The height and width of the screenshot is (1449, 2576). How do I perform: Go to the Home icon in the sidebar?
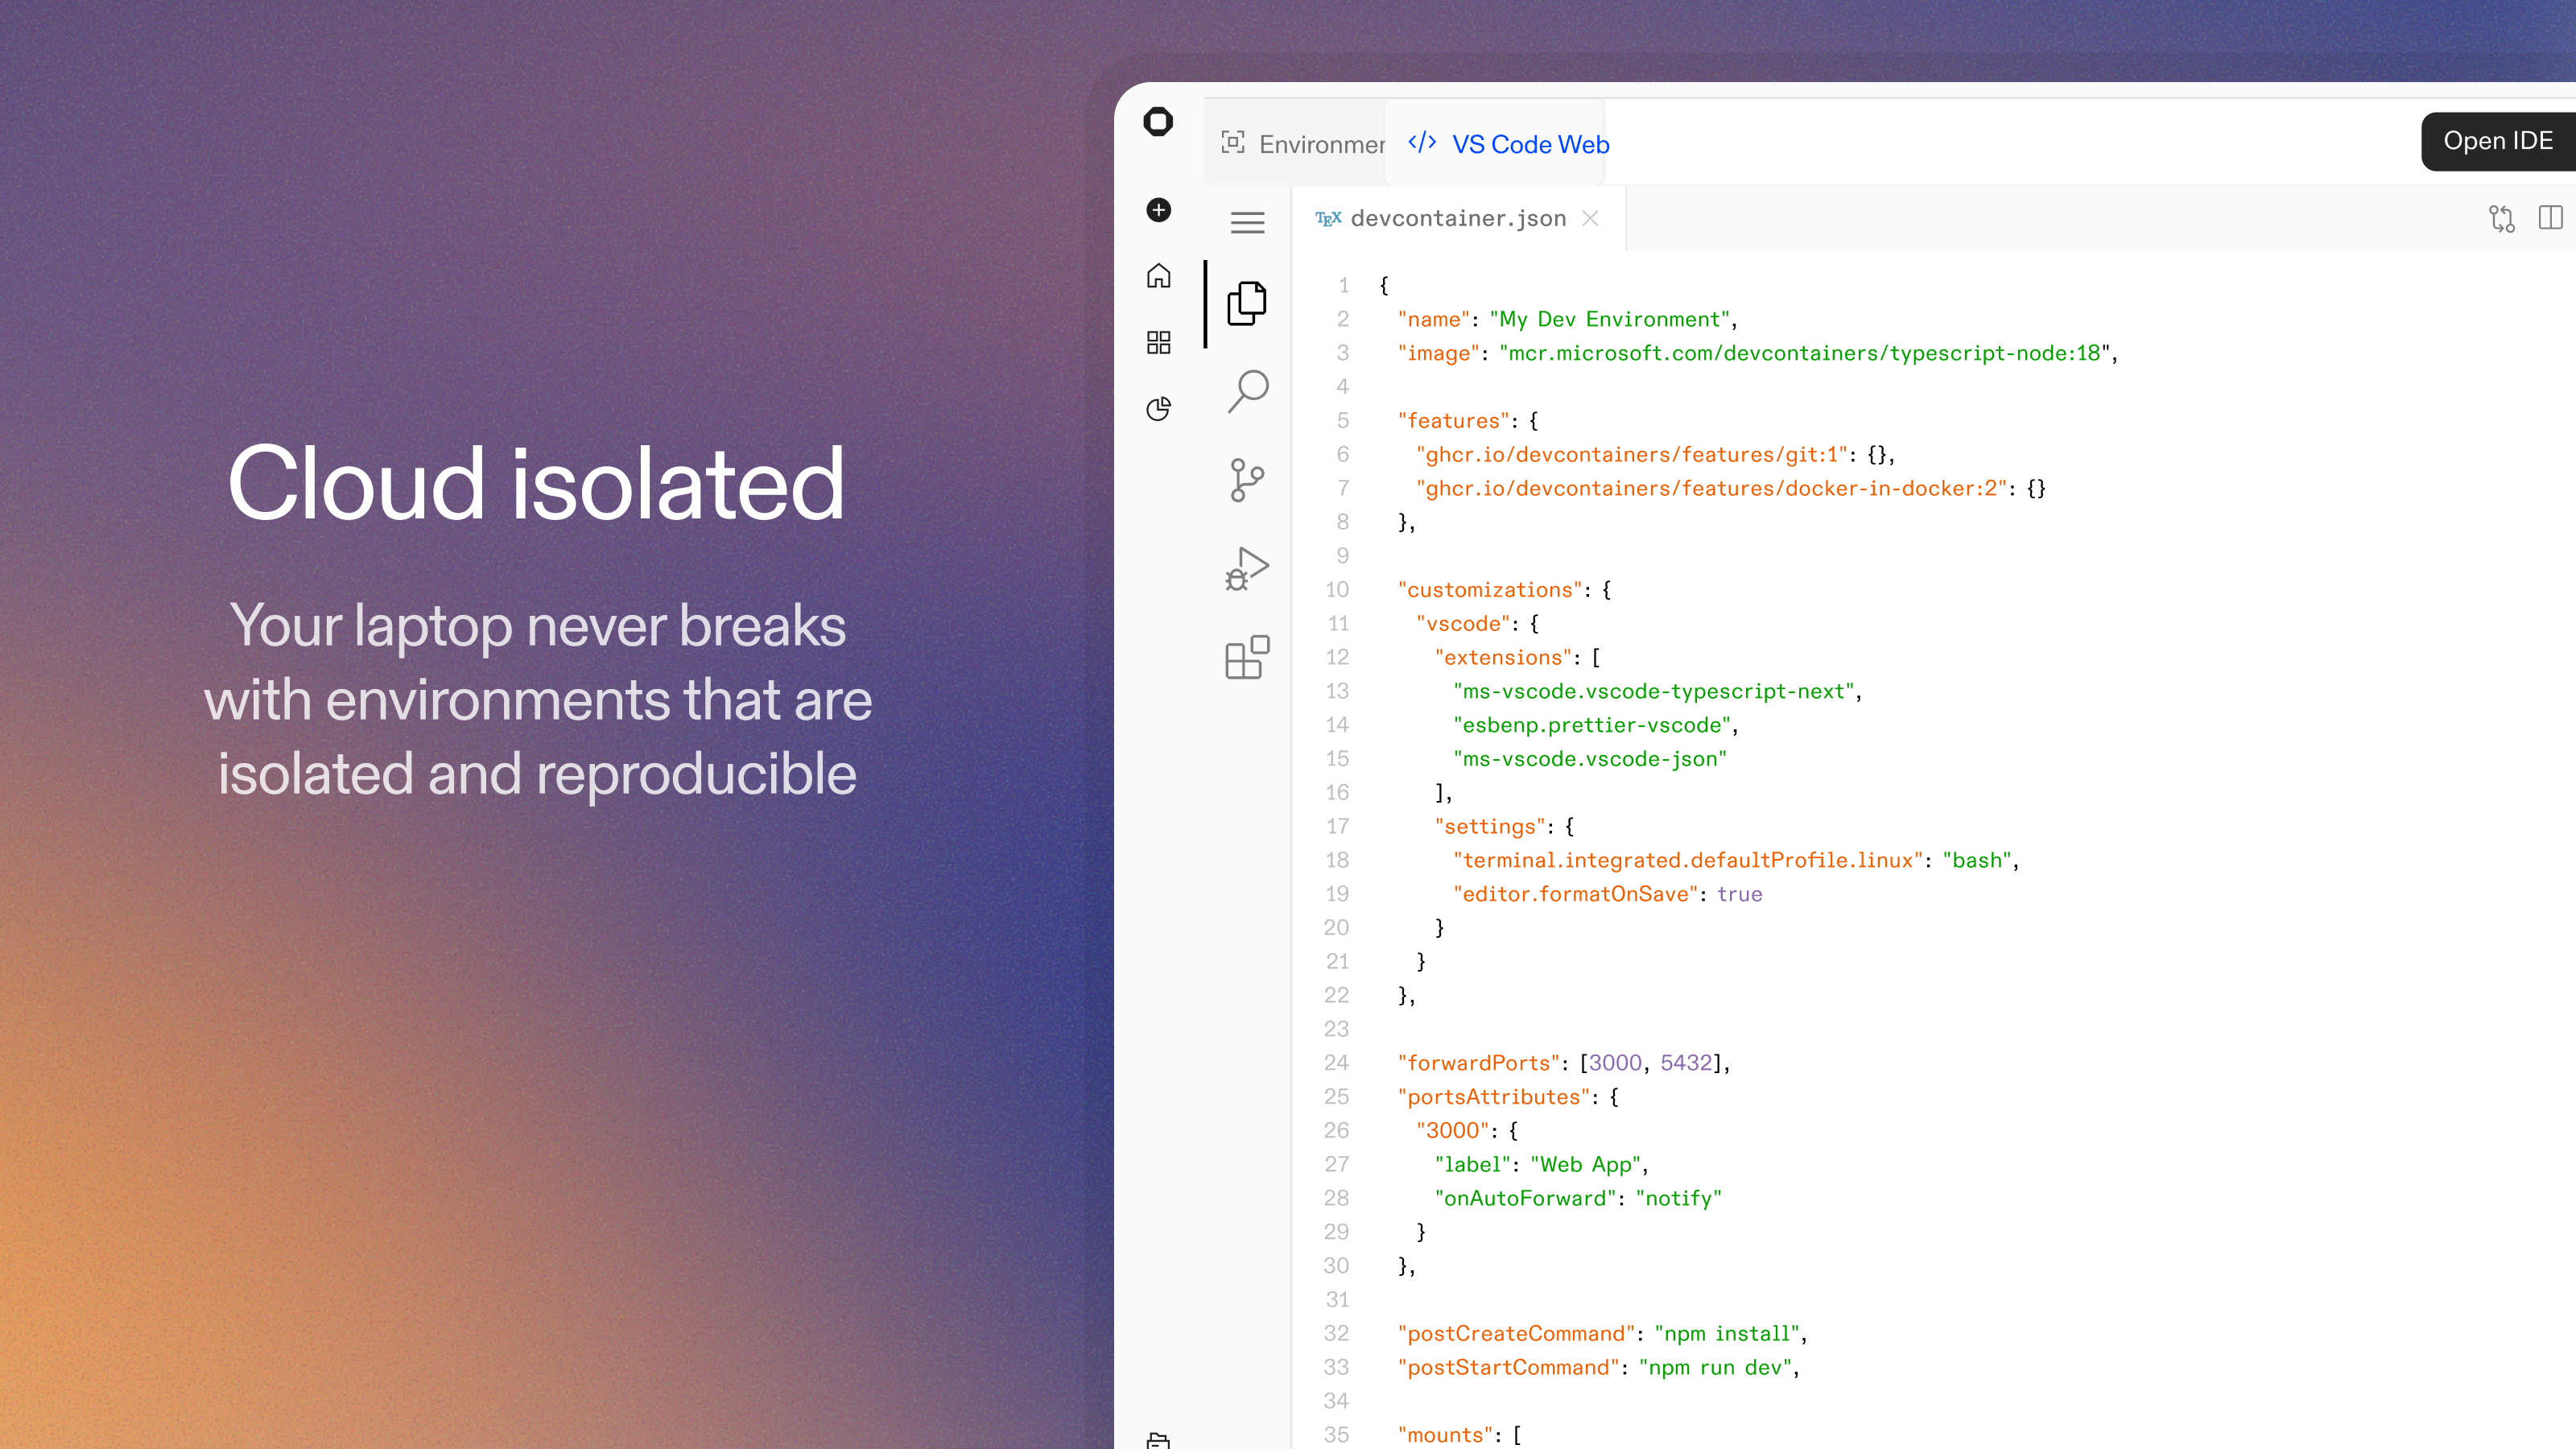(x=1158, y=276)
